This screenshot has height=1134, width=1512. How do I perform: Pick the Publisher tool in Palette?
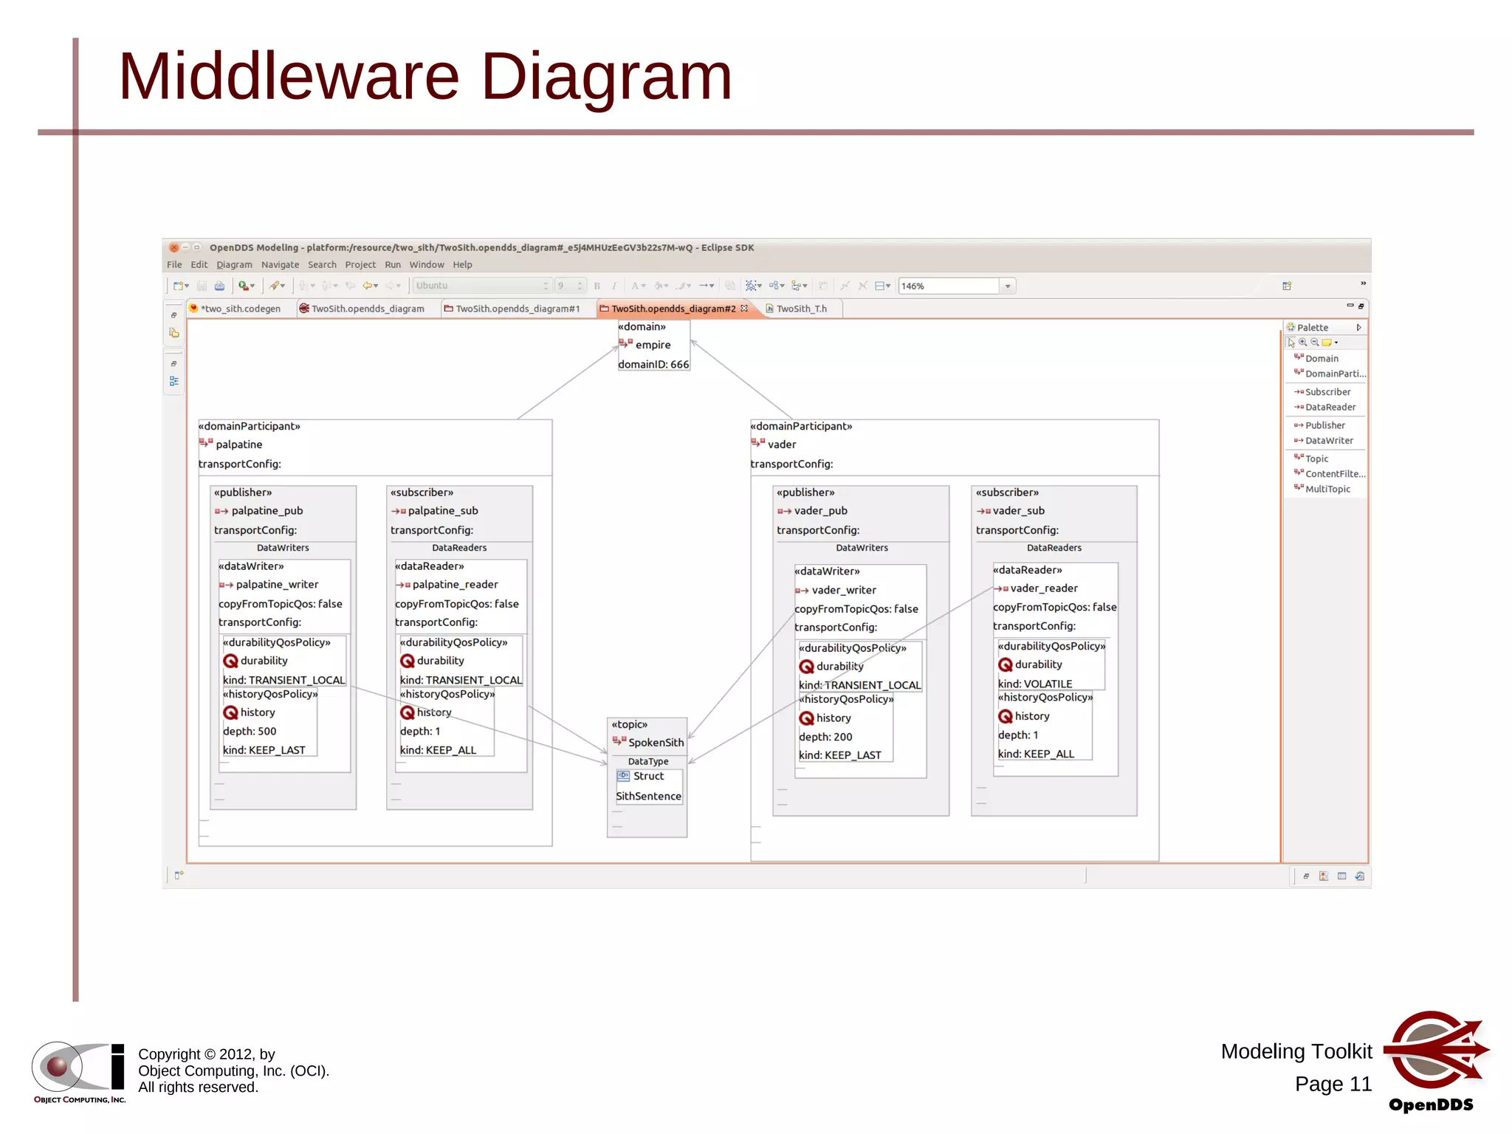point(1319,425)
